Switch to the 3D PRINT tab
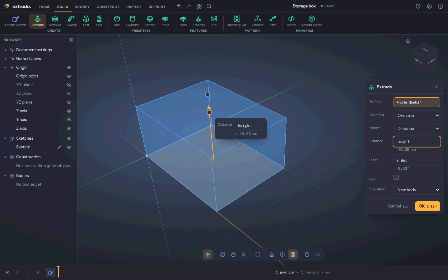This screenshot has width=448, height=280. pyautogui.click(x=157, y=7)
